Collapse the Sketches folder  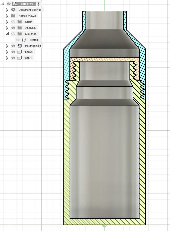click(x=7, y=34)
